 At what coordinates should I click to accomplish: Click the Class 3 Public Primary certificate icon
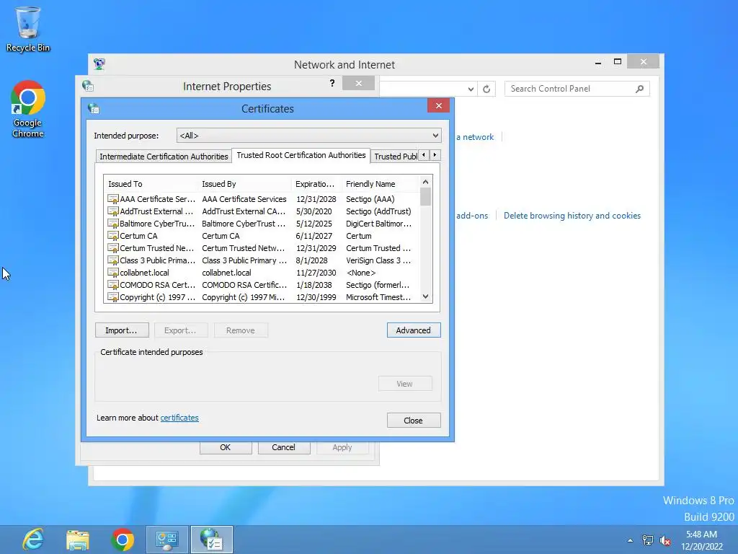[113, 260]
